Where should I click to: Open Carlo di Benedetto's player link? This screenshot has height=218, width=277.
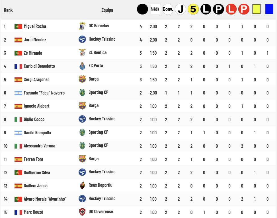(x=39, y=66)
